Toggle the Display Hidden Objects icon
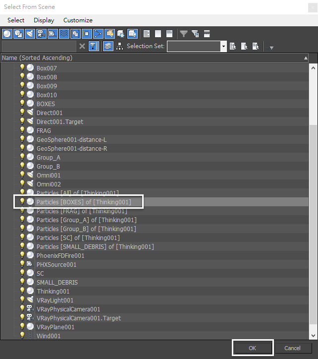The height and width of the screenshot is (359, 318). pyautogui.click(x=132, y=34)
